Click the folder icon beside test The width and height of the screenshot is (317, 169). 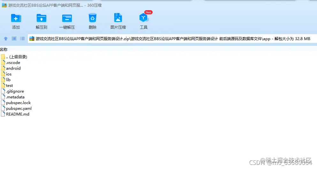(x=3, y=86)
